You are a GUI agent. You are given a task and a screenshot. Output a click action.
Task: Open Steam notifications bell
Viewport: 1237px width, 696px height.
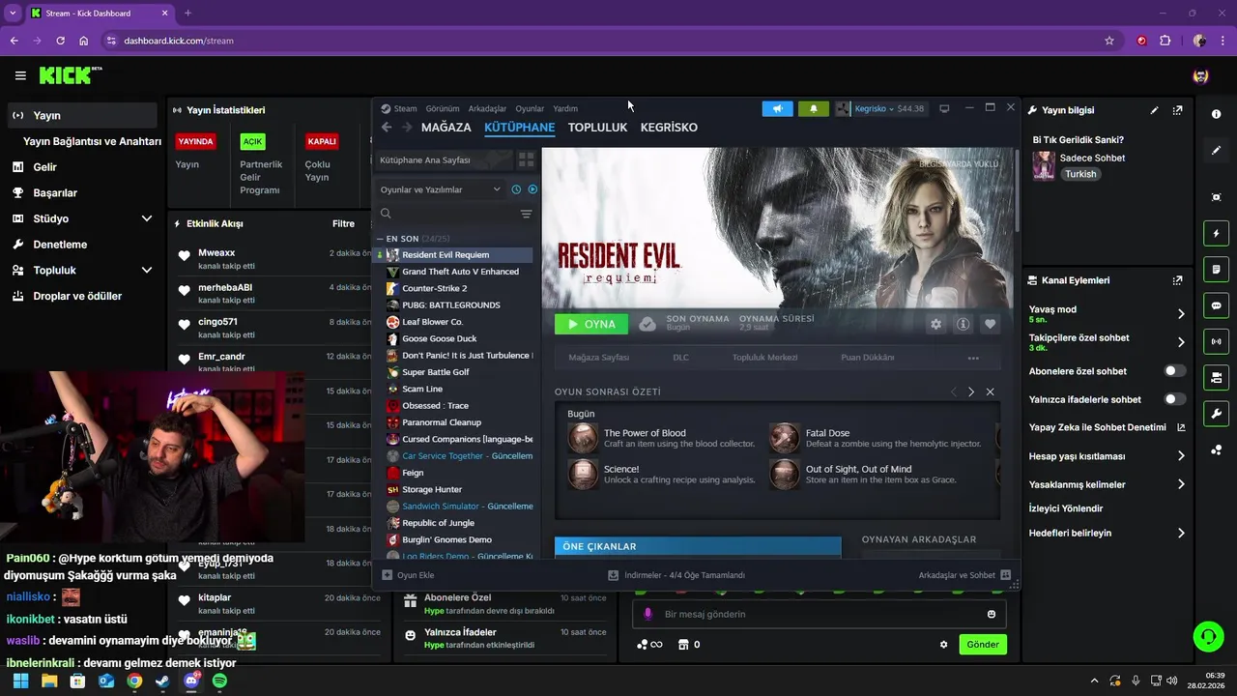pyautogui.click(x=814, y=108)
